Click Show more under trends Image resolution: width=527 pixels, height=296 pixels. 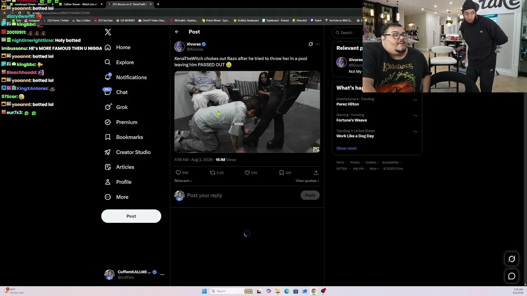[346, 148]
